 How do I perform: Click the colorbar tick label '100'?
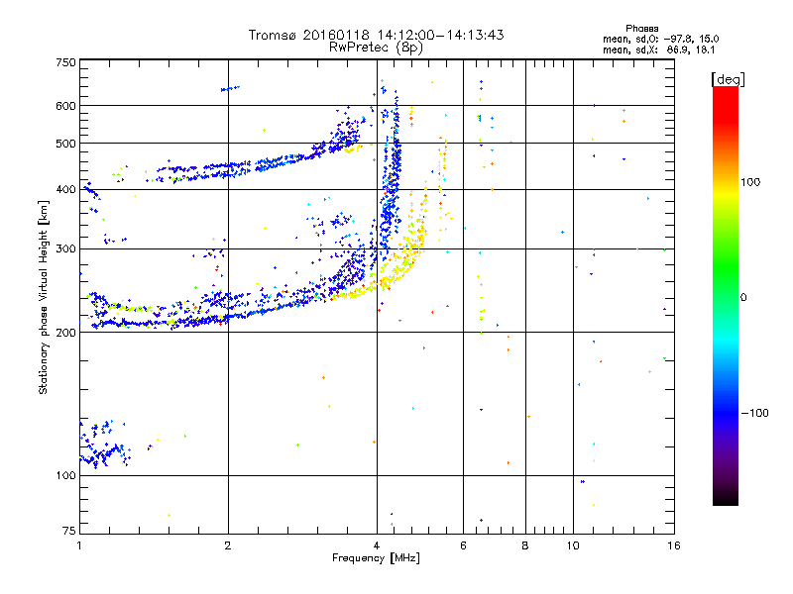coord(750,182)
